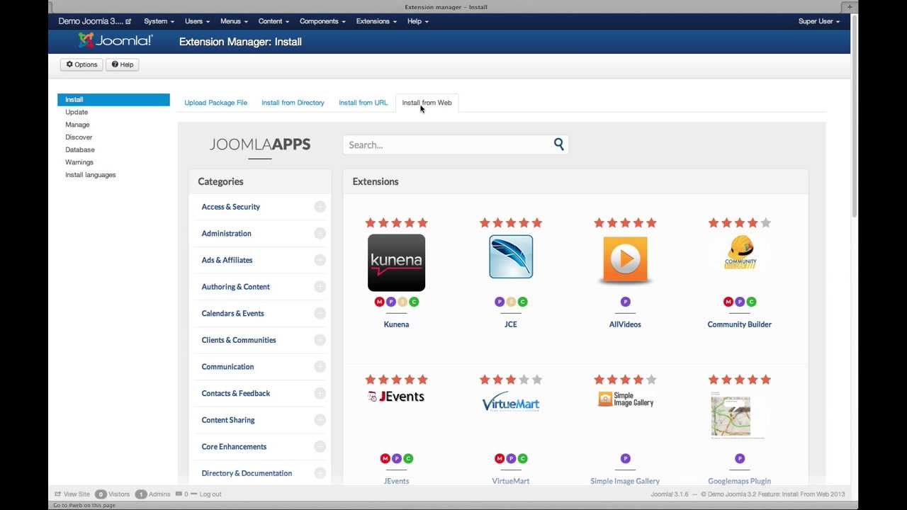Open Discover in the sidebar
The width and height of the screenshot is (907, 510).
point(79,137)
